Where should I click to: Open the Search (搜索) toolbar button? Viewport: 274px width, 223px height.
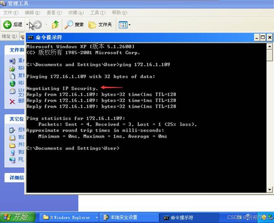[x=74, y=25]
